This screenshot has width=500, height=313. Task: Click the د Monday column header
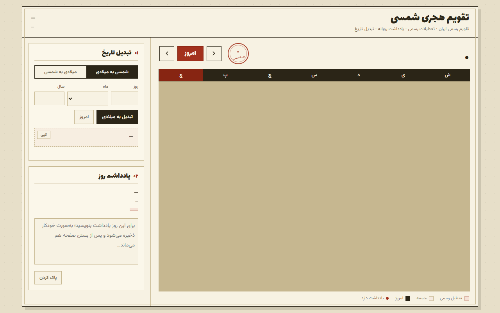click(359, 75)
